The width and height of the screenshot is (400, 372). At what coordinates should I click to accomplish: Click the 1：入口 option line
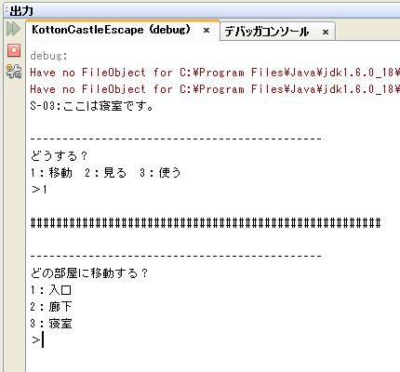point(51,290)
